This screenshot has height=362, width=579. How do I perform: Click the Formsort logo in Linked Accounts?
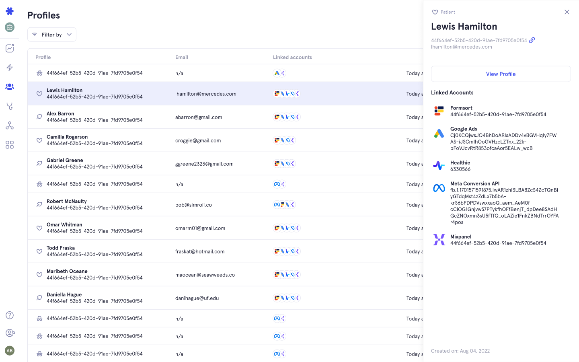point(439,111)
